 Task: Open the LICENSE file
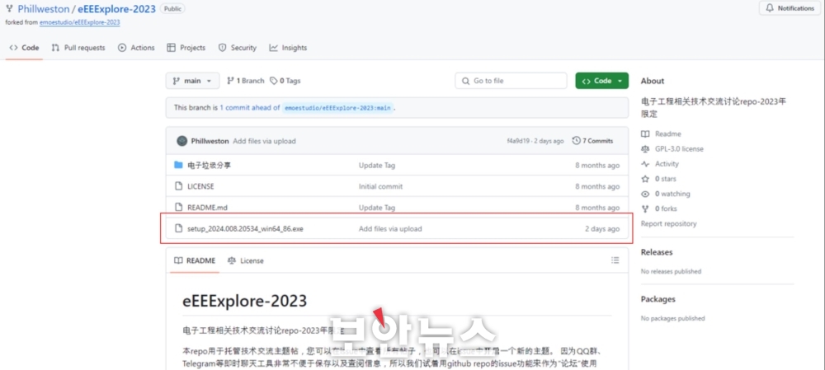pos(200,186)
